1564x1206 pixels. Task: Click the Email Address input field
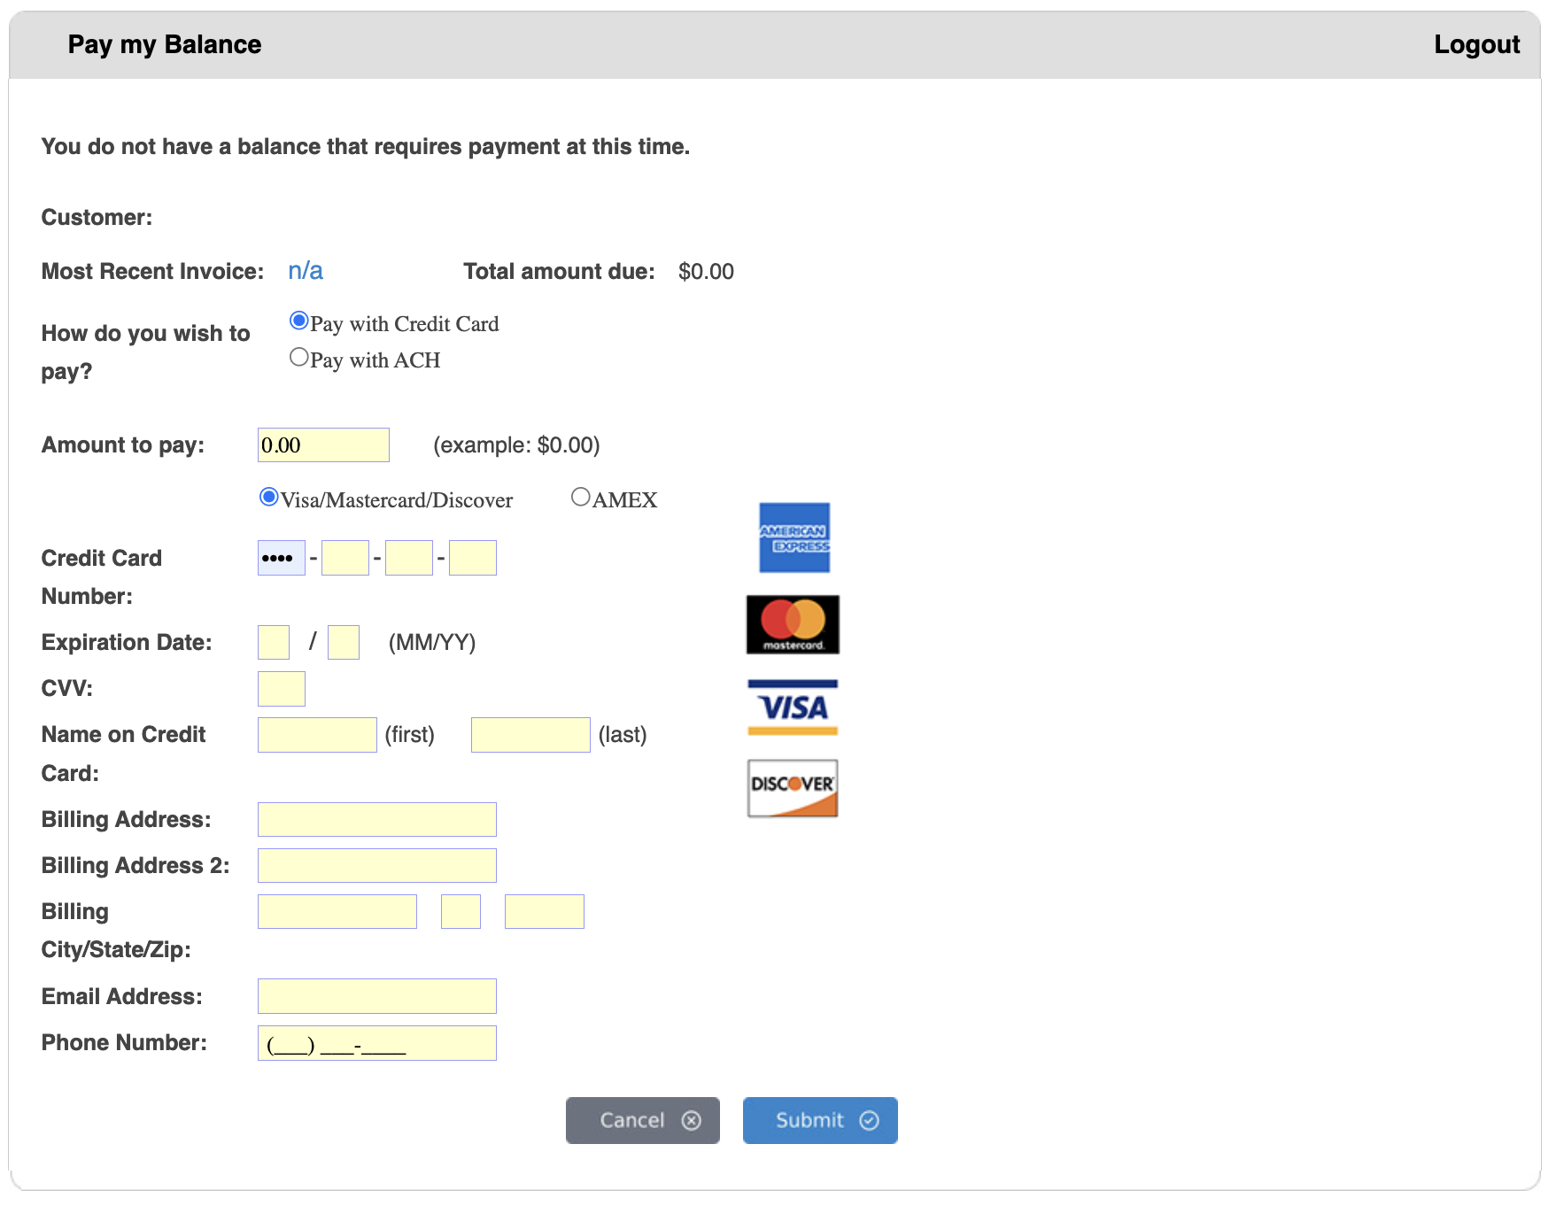click(376, 995)
